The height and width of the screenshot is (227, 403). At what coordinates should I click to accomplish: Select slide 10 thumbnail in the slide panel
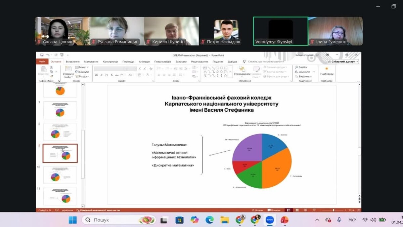(60, 175)
